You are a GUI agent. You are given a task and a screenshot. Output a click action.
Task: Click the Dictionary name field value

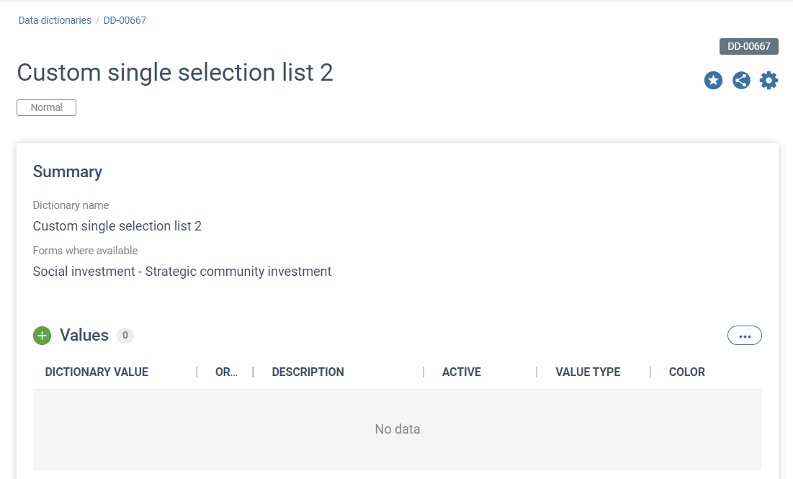click(x=117, y=226)
